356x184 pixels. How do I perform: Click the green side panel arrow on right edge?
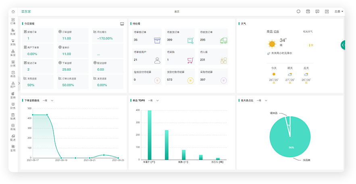tap(343, 45)
